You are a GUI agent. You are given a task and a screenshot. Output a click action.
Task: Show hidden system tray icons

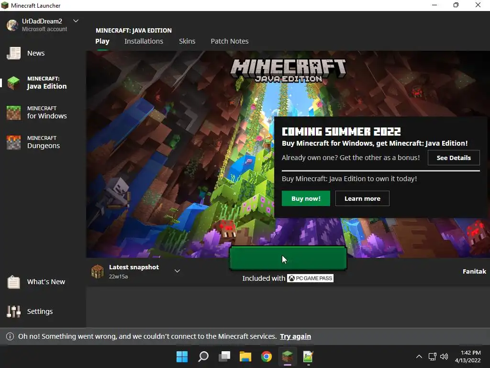click(419, 356)
